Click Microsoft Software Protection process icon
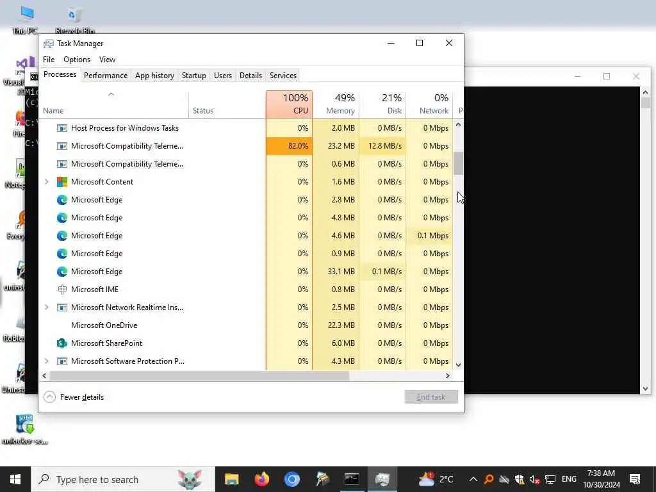The image size is (656, 492). [x=62, y=361]
